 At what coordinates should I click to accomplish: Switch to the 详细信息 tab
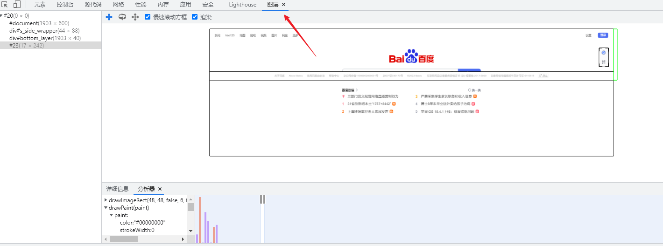pyautogui.click(x=117, y=189)
